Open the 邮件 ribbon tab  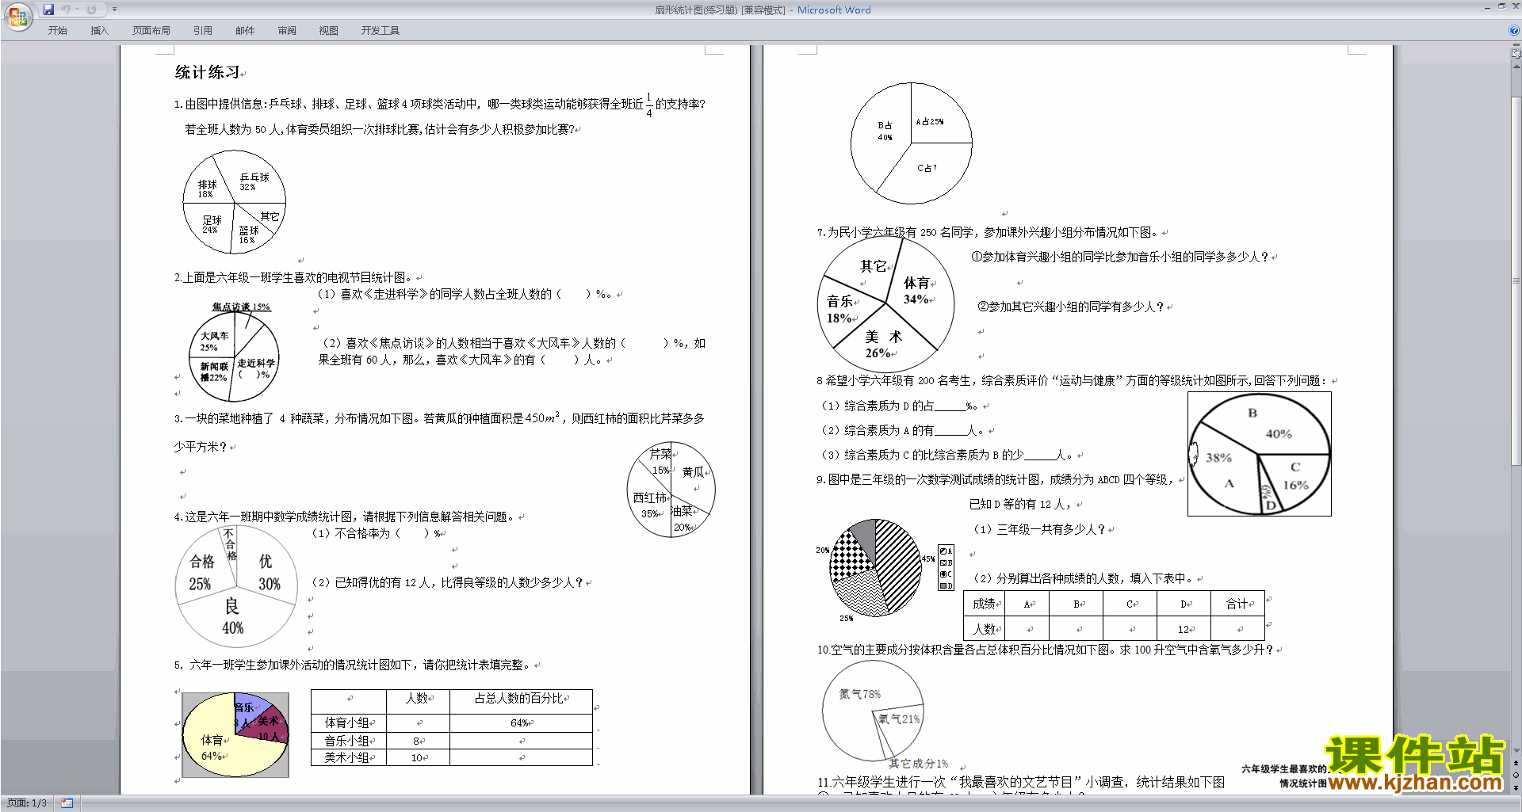pyautogui.click(x=245, y=30)
